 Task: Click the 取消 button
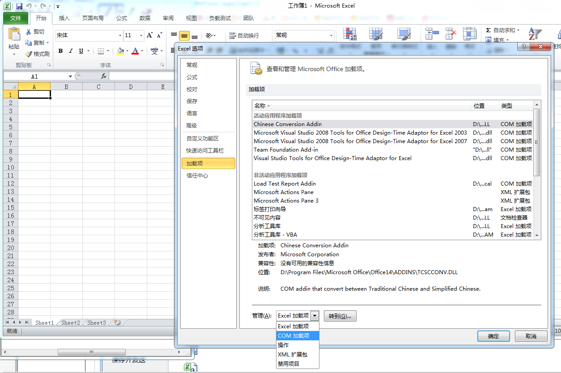tap(531, 336)
